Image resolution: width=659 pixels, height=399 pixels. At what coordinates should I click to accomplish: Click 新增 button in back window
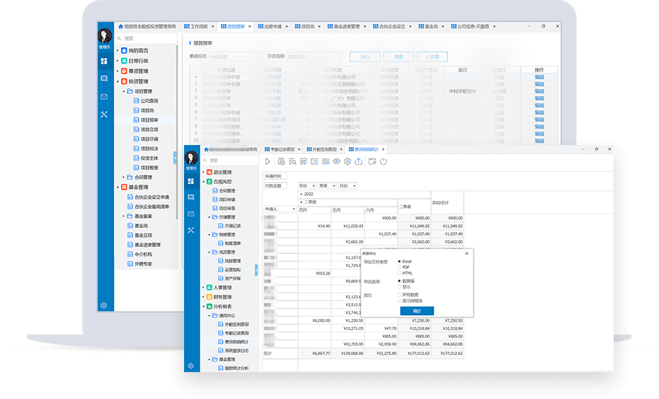click(x=432, y=57)
